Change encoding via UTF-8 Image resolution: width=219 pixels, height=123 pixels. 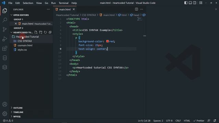169,121
